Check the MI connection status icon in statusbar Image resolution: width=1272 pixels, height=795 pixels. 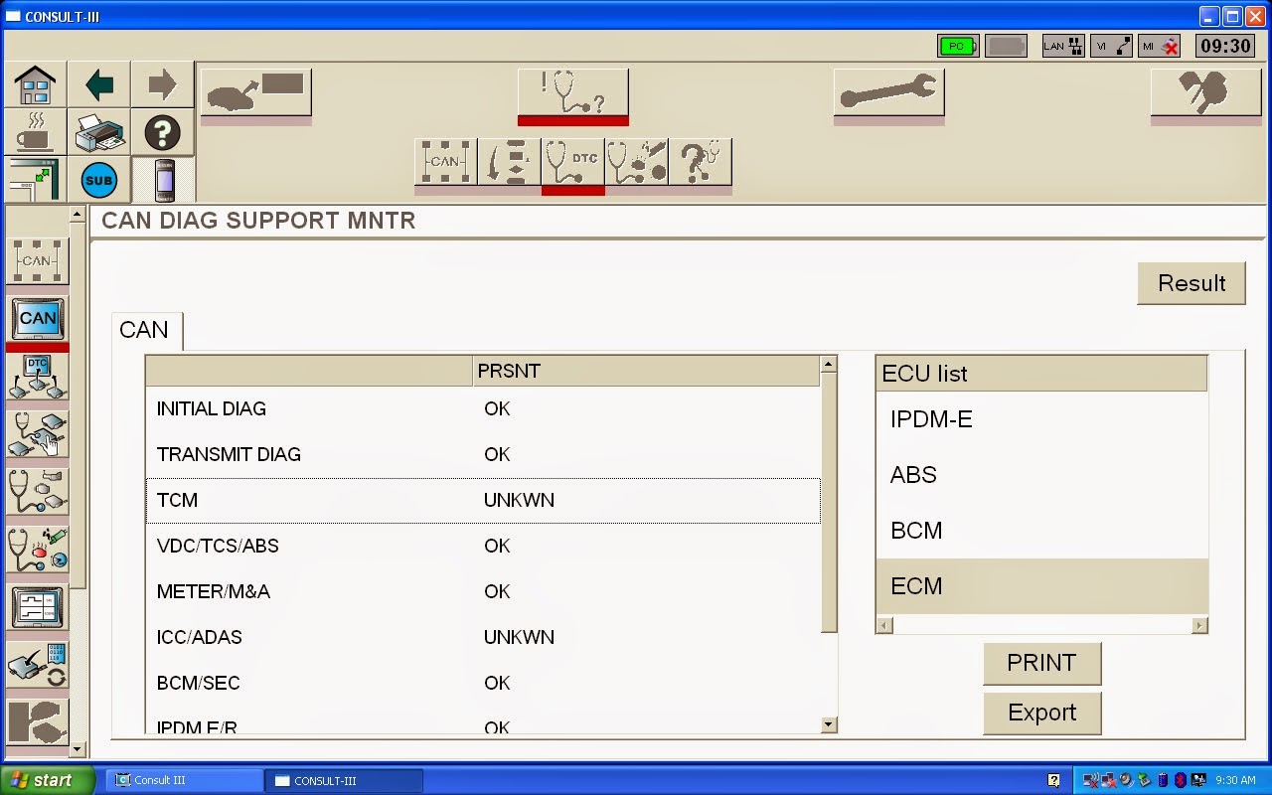pyautogui.click(x=1160, y=45)
